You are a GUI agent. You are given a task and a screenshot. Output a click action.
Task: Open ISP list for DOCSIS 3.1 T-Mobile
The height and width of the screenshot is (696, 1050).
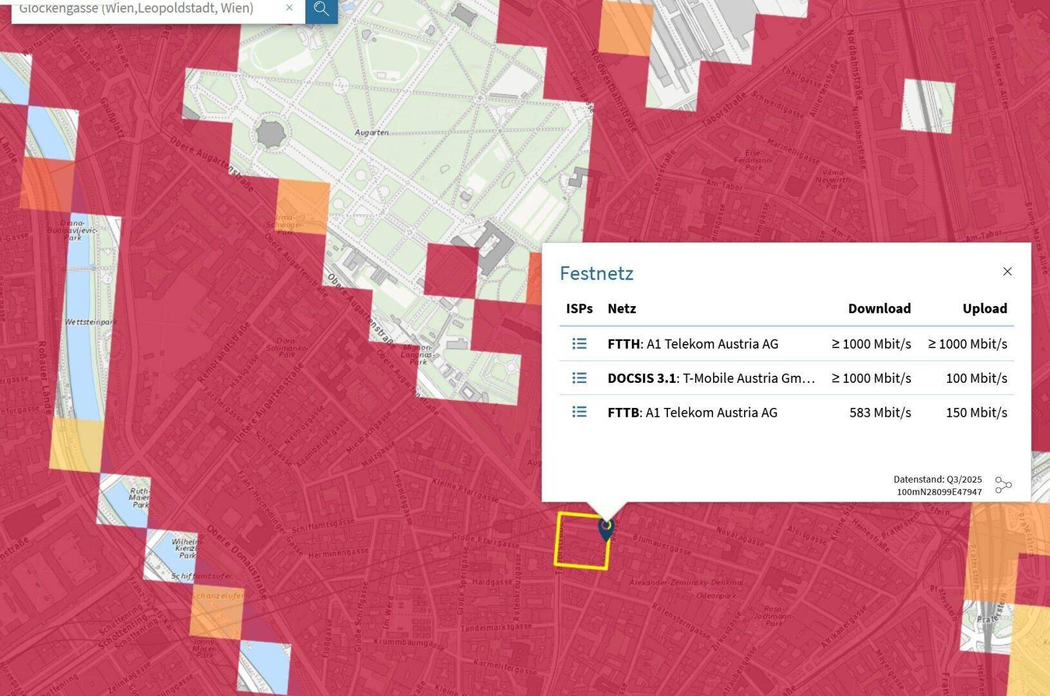coord(579,378)
